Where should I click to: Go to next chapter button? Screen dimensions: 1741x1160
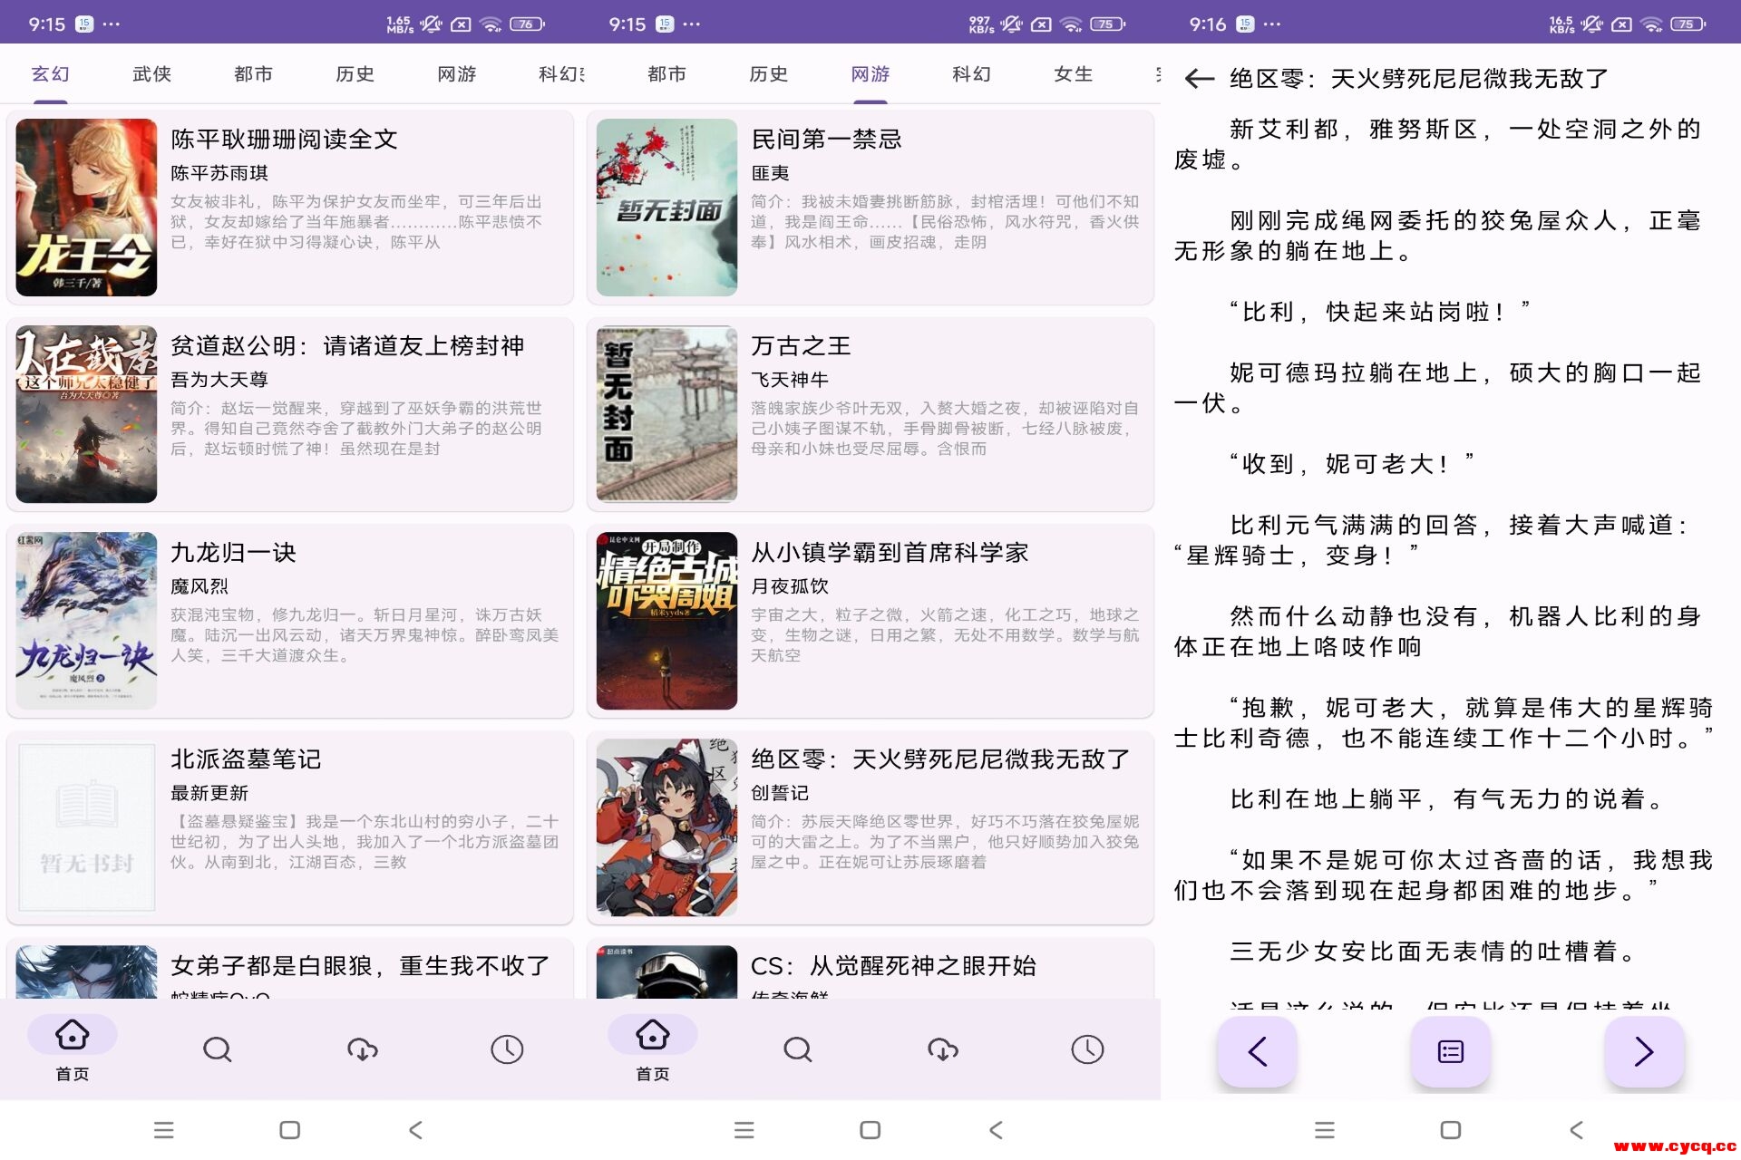(1643, 1051)
